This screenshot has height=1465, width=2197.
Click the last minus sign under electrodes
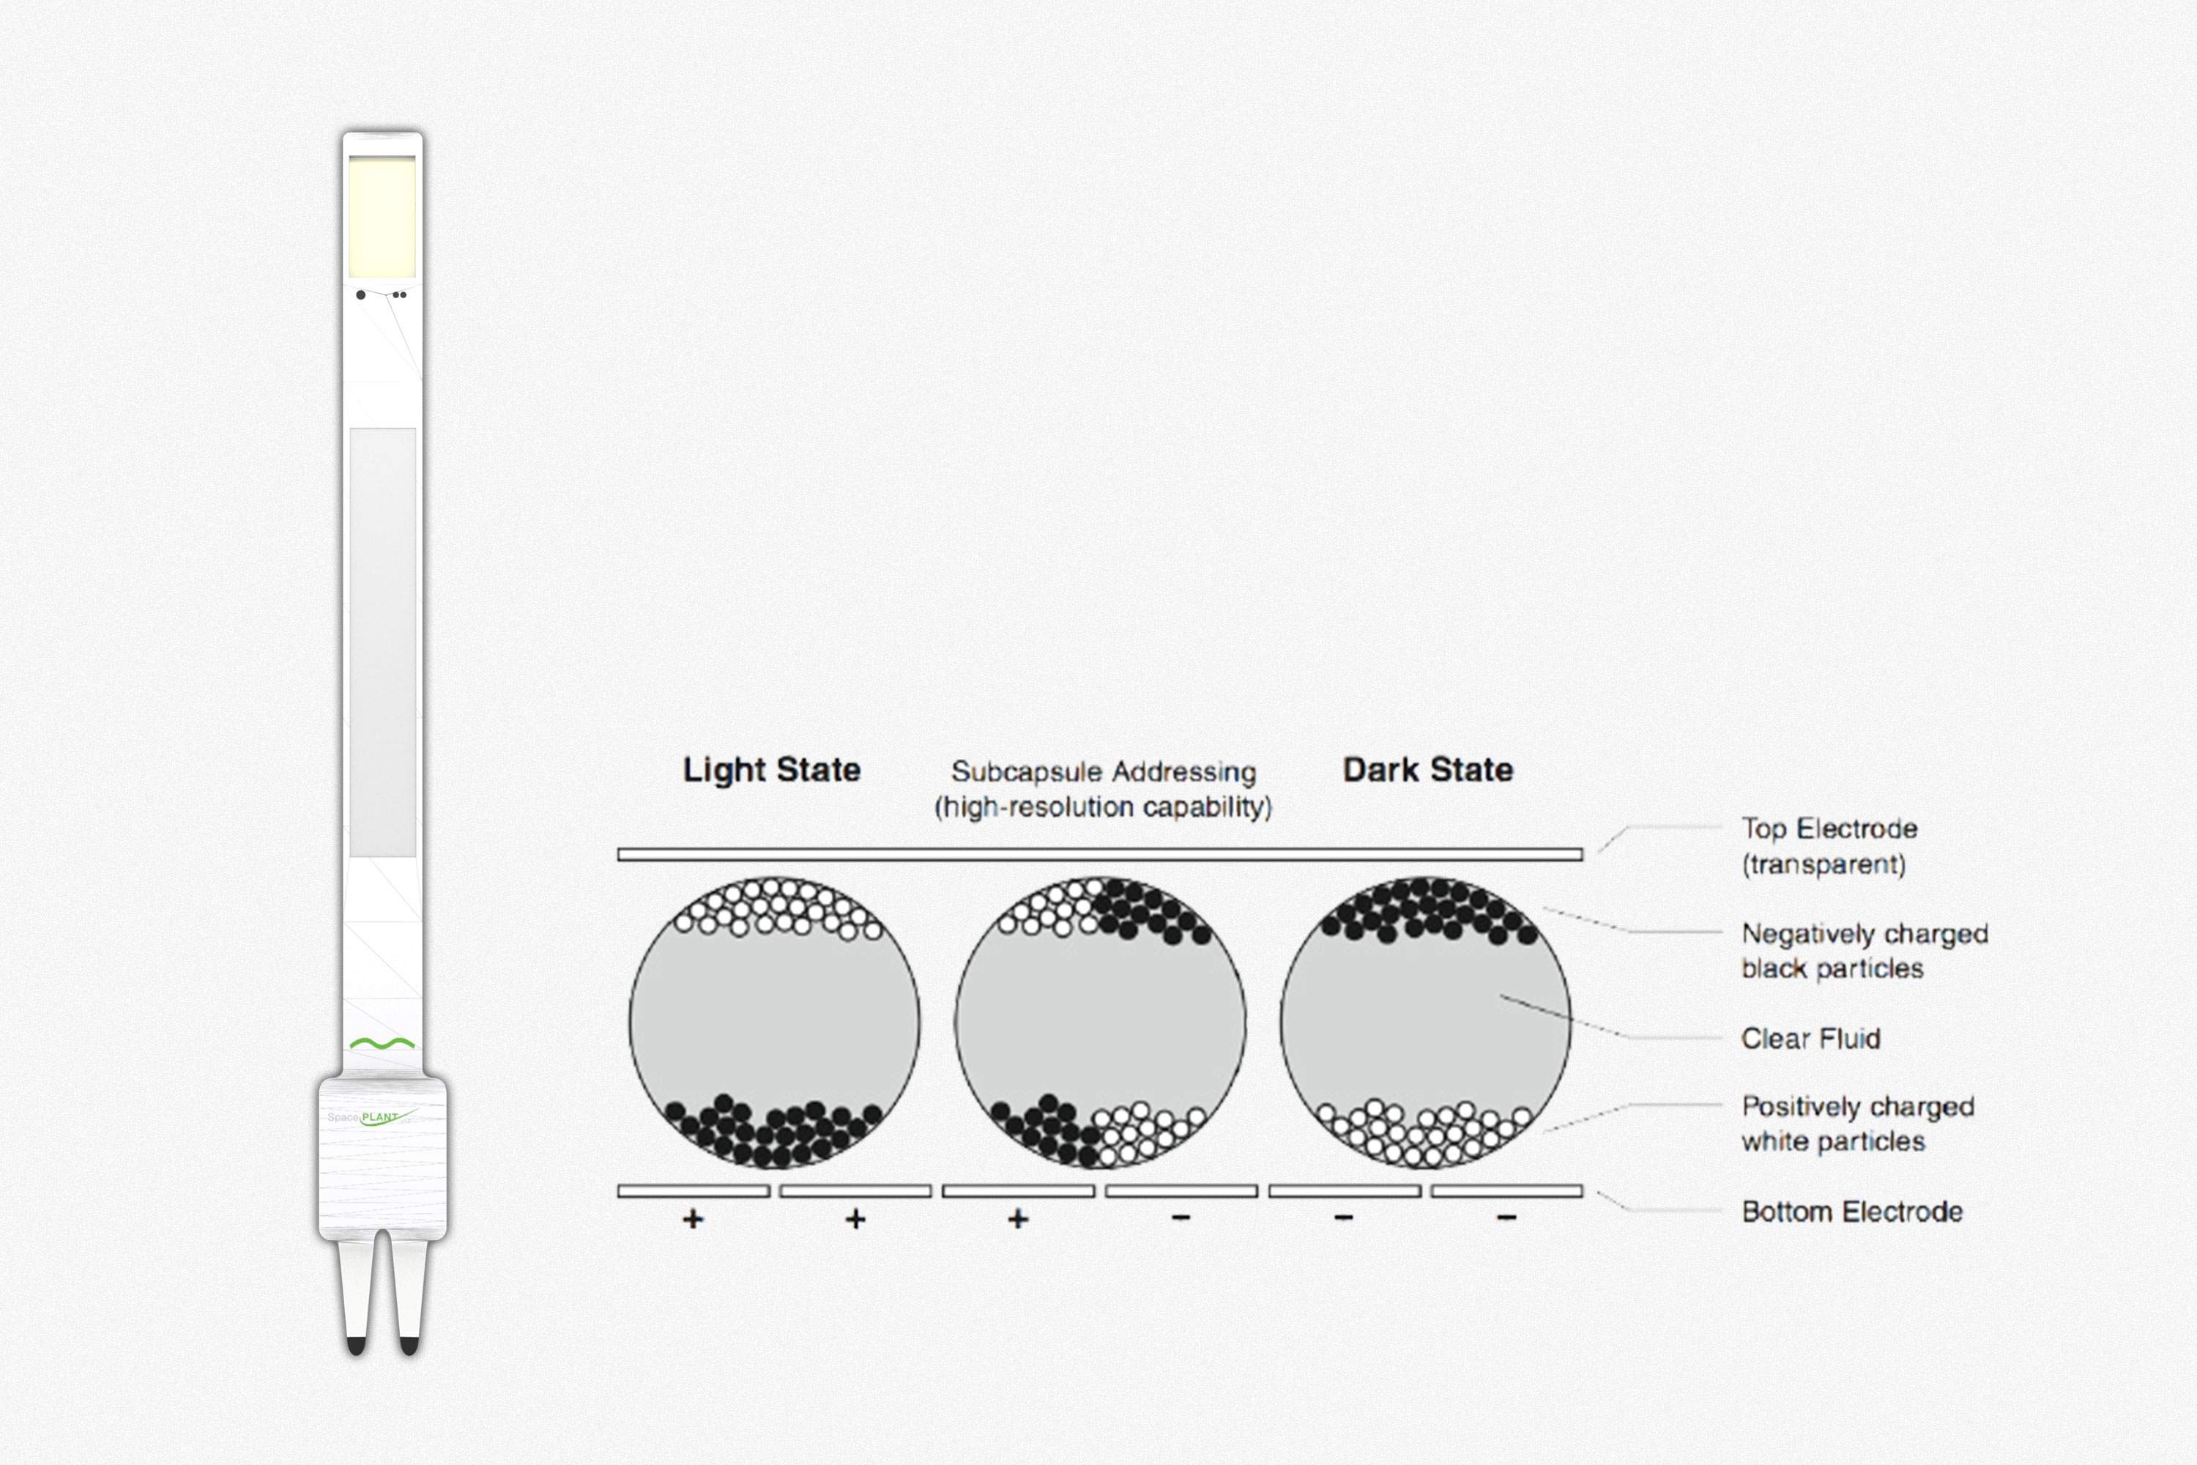[x=1506, y=1217]
